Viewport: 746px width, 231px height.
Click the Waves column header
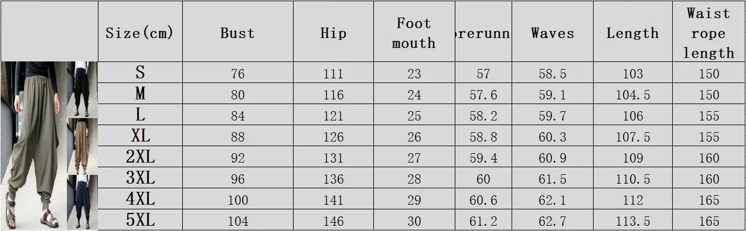553,32
